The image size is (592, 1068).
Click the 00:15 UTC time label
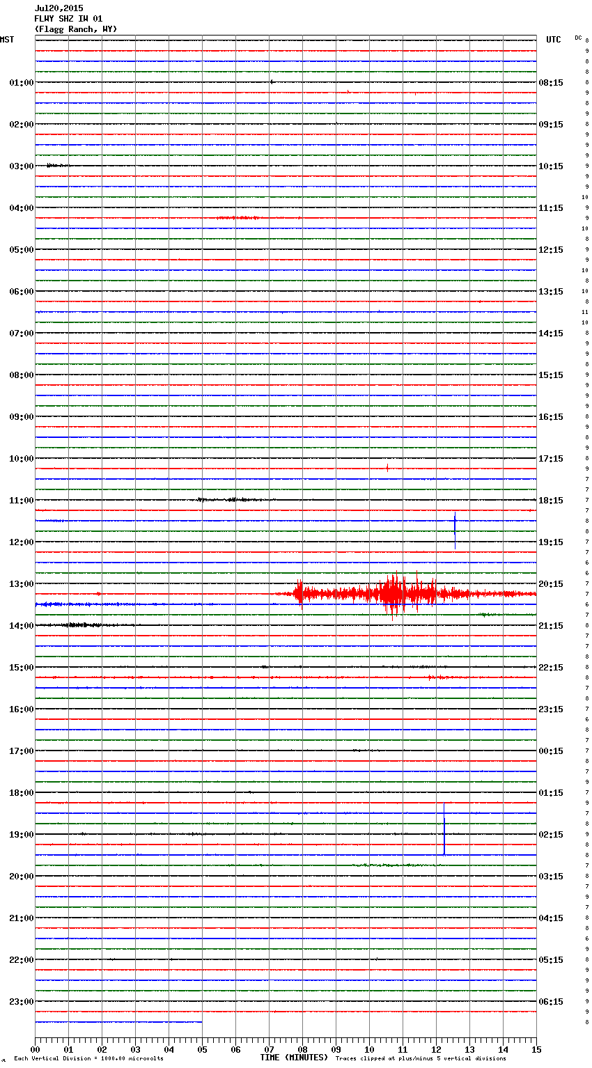coord(551,751)
